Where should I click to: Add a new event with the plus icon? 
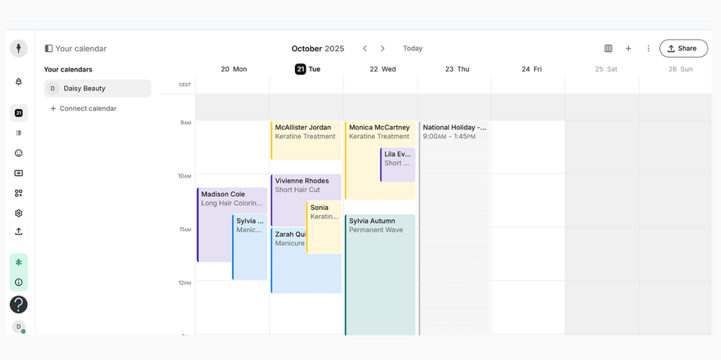(x=628, y=48)
